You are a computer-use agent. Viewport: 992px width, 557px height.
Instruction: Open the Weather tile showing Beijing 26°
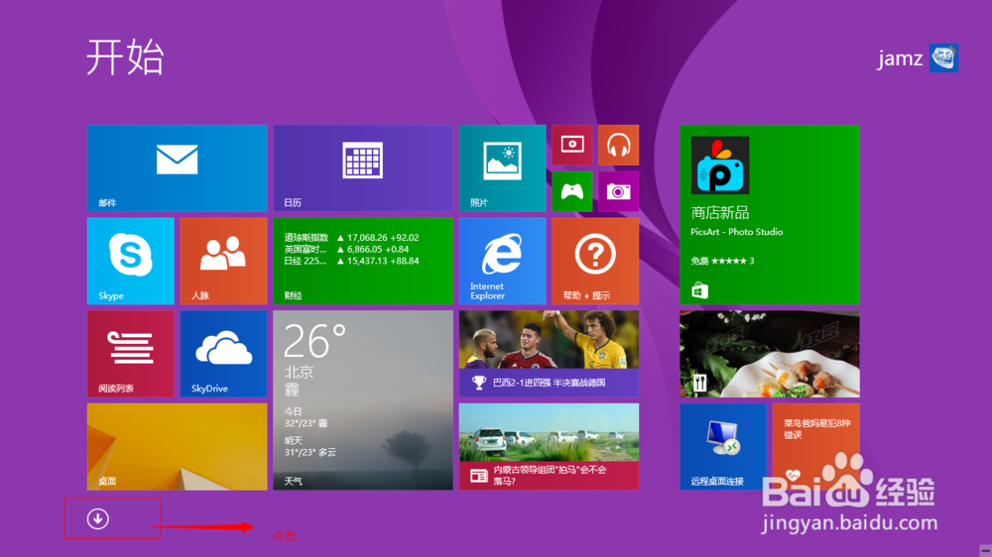coord(362,400)
